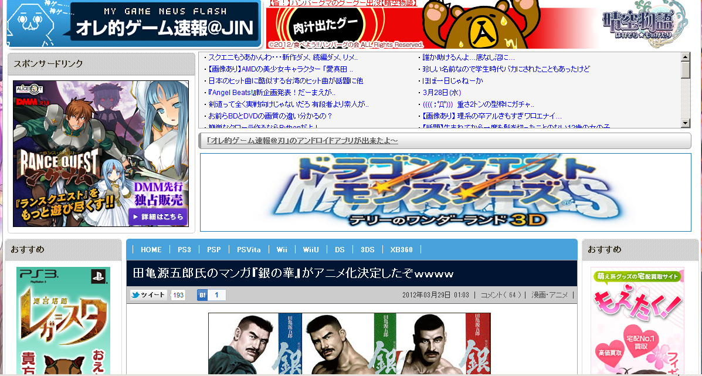The height and width of the screenshot is (376, 702).
Task: Click the Twitter ツイート button
Action: tap(148, 295)
